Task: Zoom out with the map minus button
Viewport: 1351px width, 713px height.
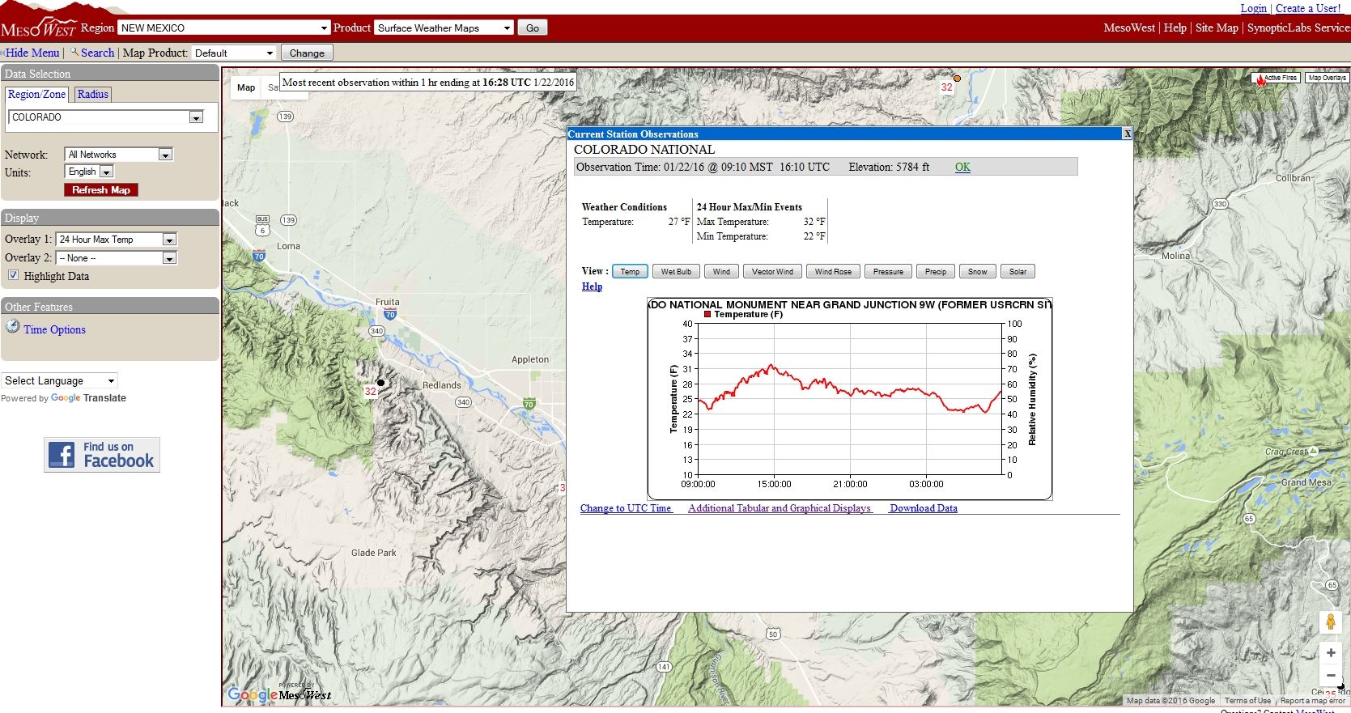Action: [x=1331, y=675]
